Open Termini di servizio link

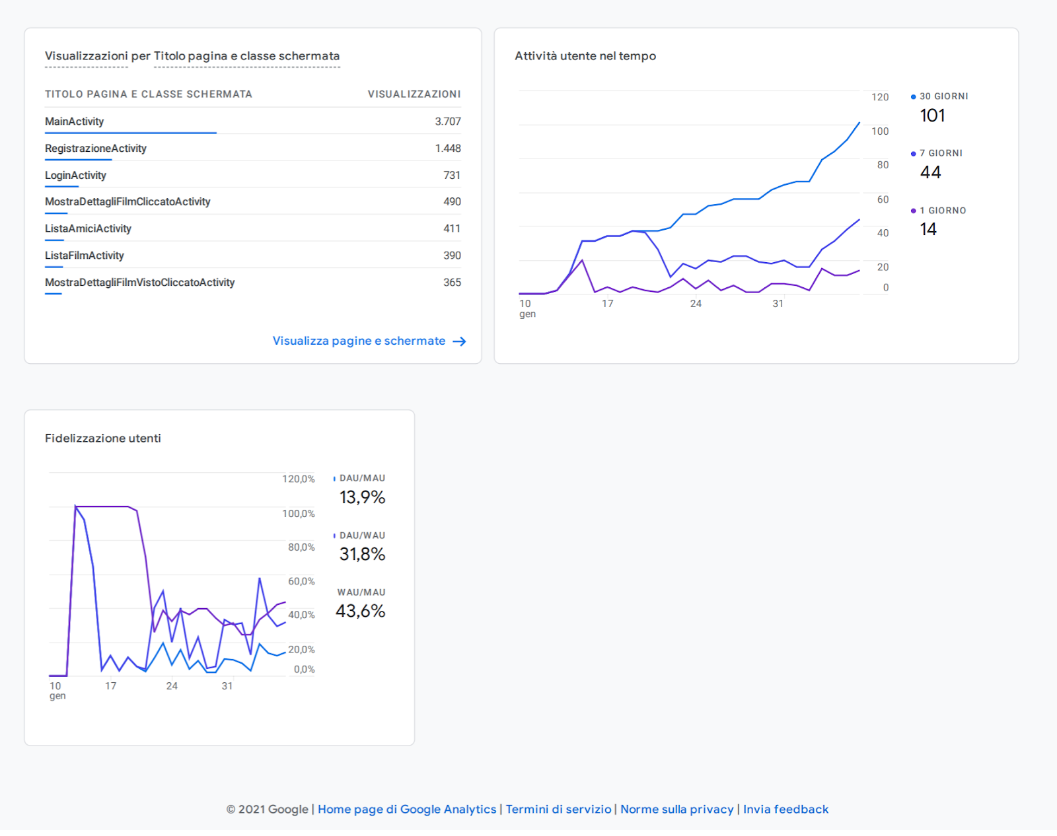click(x=558, y=810)
